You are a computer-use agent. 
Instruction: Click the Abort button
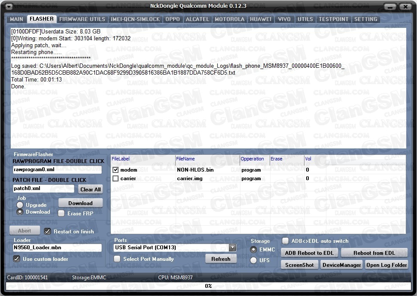24,231
